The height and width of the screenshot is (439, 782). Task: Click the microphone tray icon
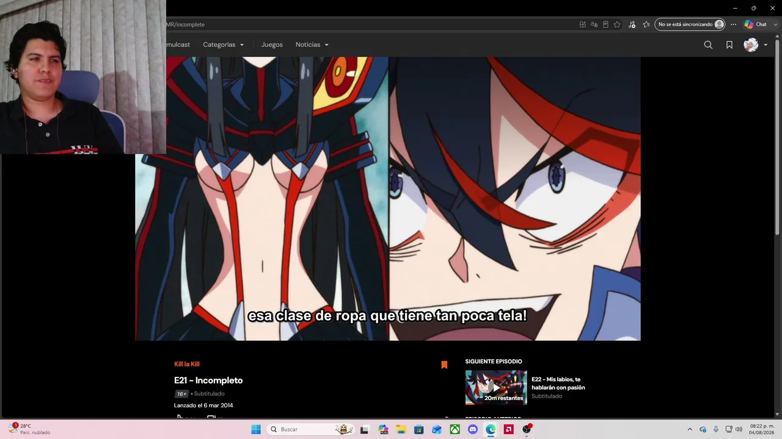716,429
